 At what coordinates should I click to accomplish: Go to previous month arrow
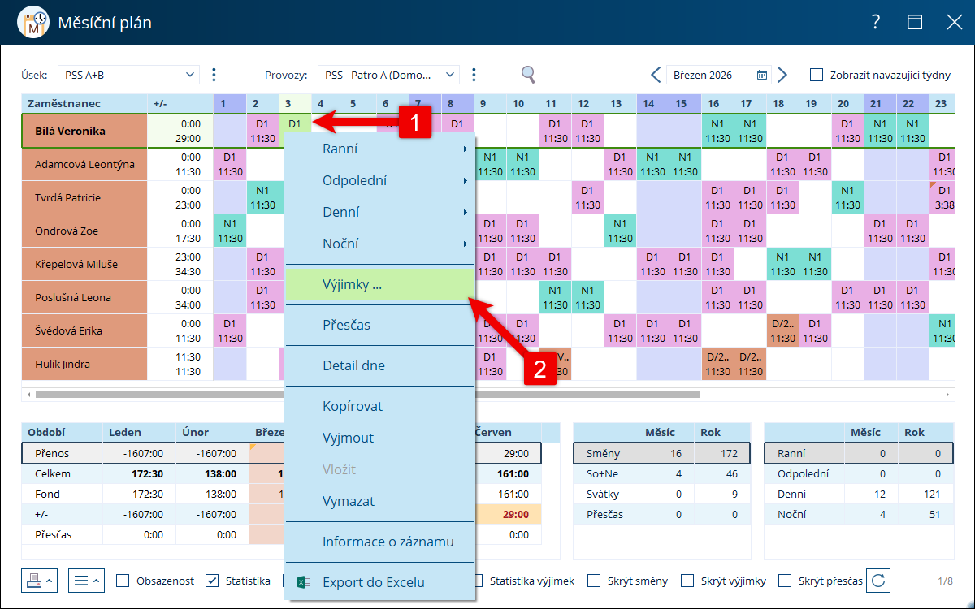click(656, 75)
